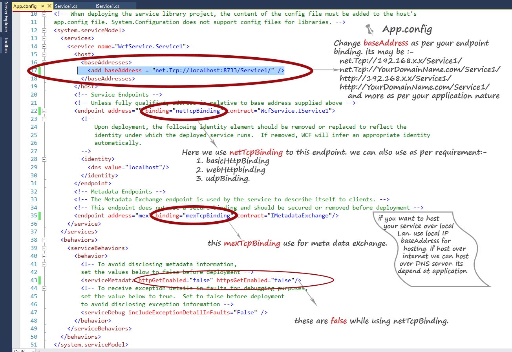Pin the App.config tab with the pushpin icon
This screenshot has height=352, width=512.
[42, 6]
